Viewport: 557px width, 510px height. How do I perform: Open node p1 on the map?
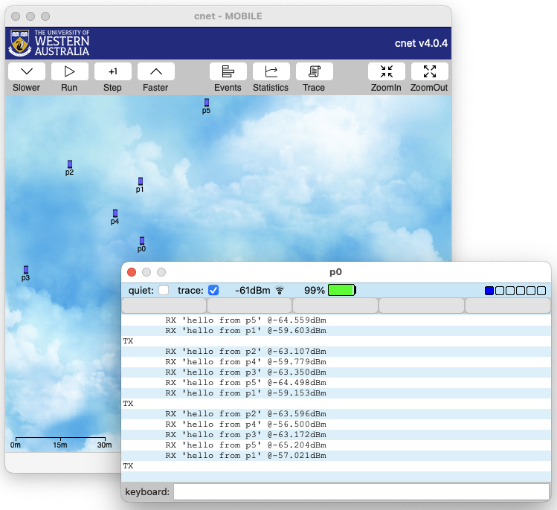coord(140,181)
